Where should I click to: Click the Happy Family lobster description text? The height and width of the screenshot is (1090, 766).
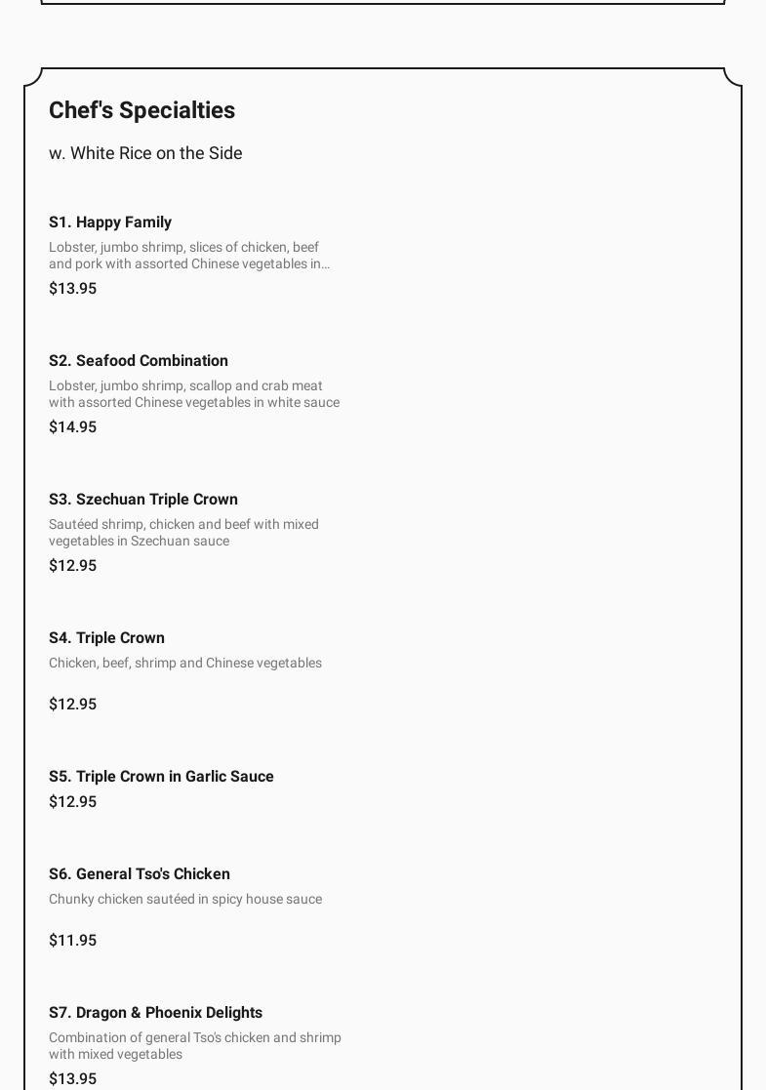click(189, 256)
